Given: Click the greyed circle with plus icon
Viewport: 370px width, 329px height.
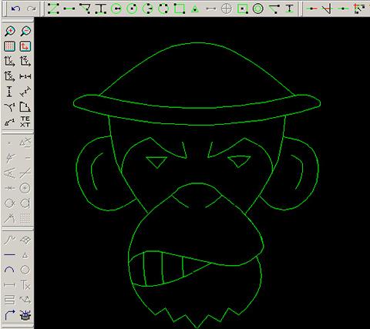Looking at the screenshot, I should pyautogui.click(x=25, y=188).
